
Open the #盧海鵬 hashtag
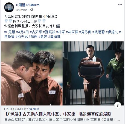pyautogui.click(x=54, y=37)
